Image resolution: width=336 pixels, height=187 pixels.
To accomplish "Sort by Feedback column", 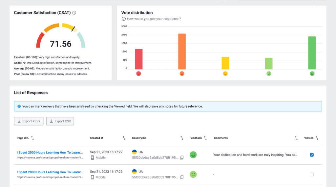I will (x=205, y=138).
